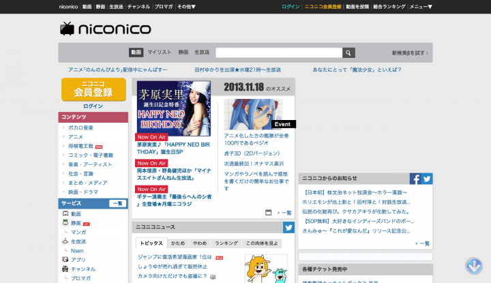The image size is (491, 283).
Task: Select ボカロ音楽 in コンテンツ list
Action: click(x=80, y=128)
